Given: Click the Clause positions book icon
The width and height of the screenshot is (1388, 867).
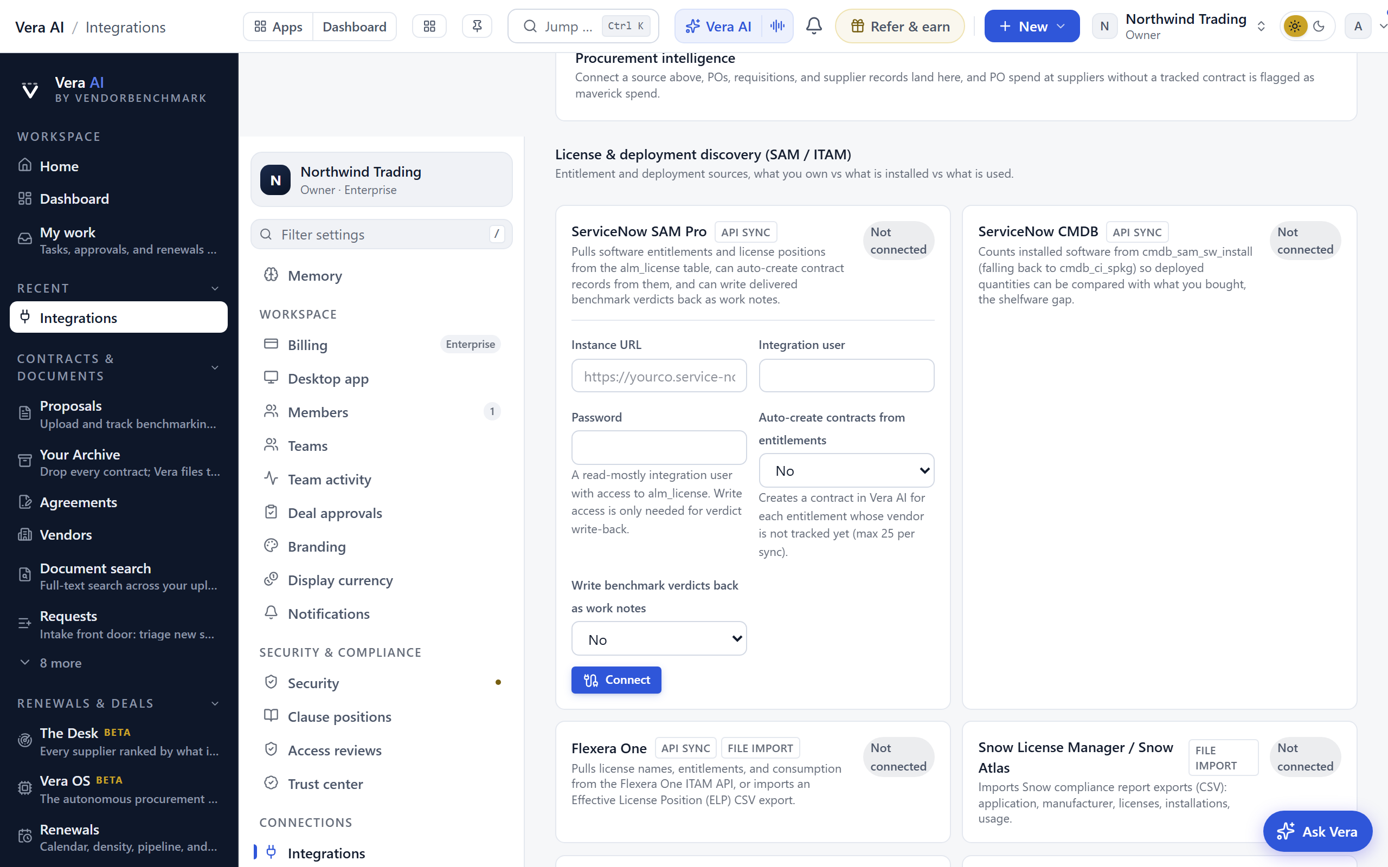Looking at the screenshot, I should [x=271, y=715].
